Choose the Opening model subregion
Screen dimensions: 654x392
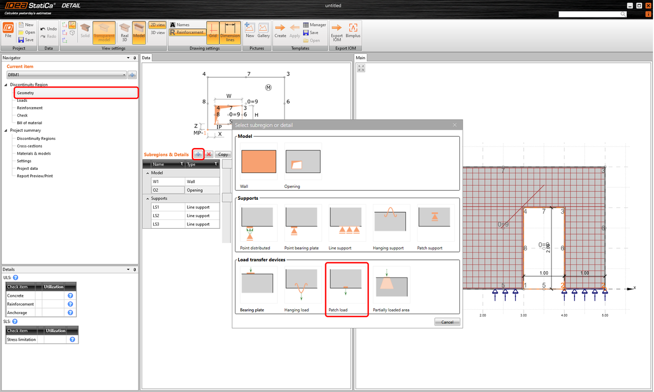click(302, 161)
